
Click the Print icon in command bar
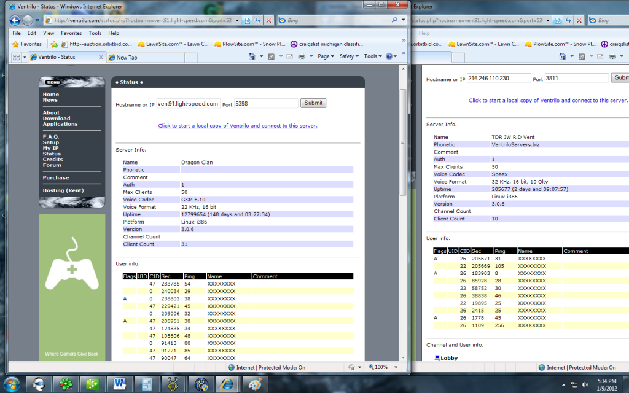point(302,56)
